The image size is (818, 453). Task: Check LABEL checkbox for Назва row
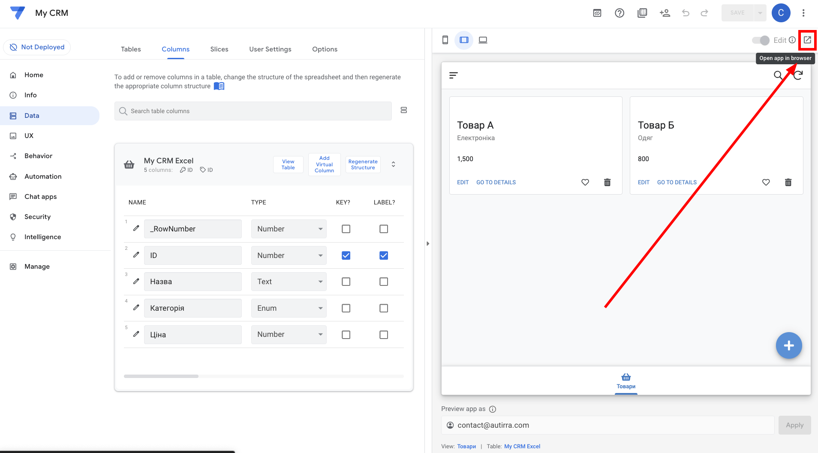pyautogui.click(x=384, y=282)
